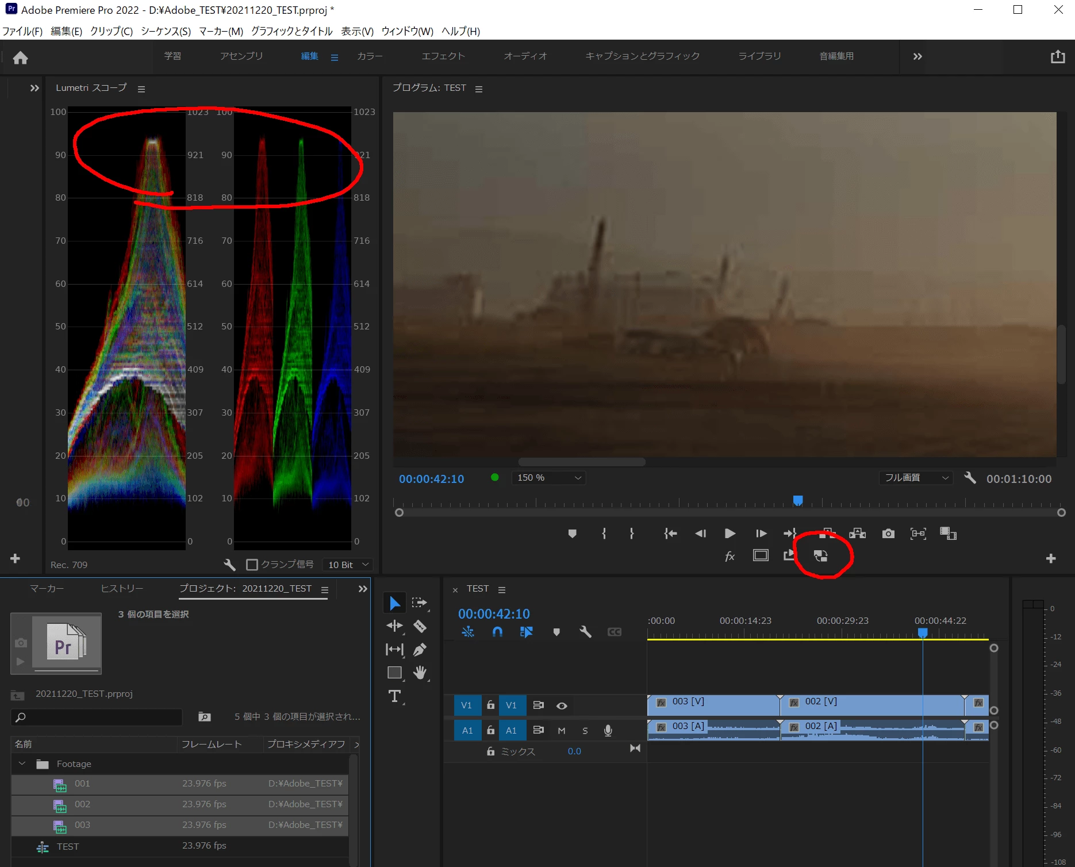This screenshot has width=1075, height=867.
Task: Toggle captions track CC button
Action: [x=615, y=632]
